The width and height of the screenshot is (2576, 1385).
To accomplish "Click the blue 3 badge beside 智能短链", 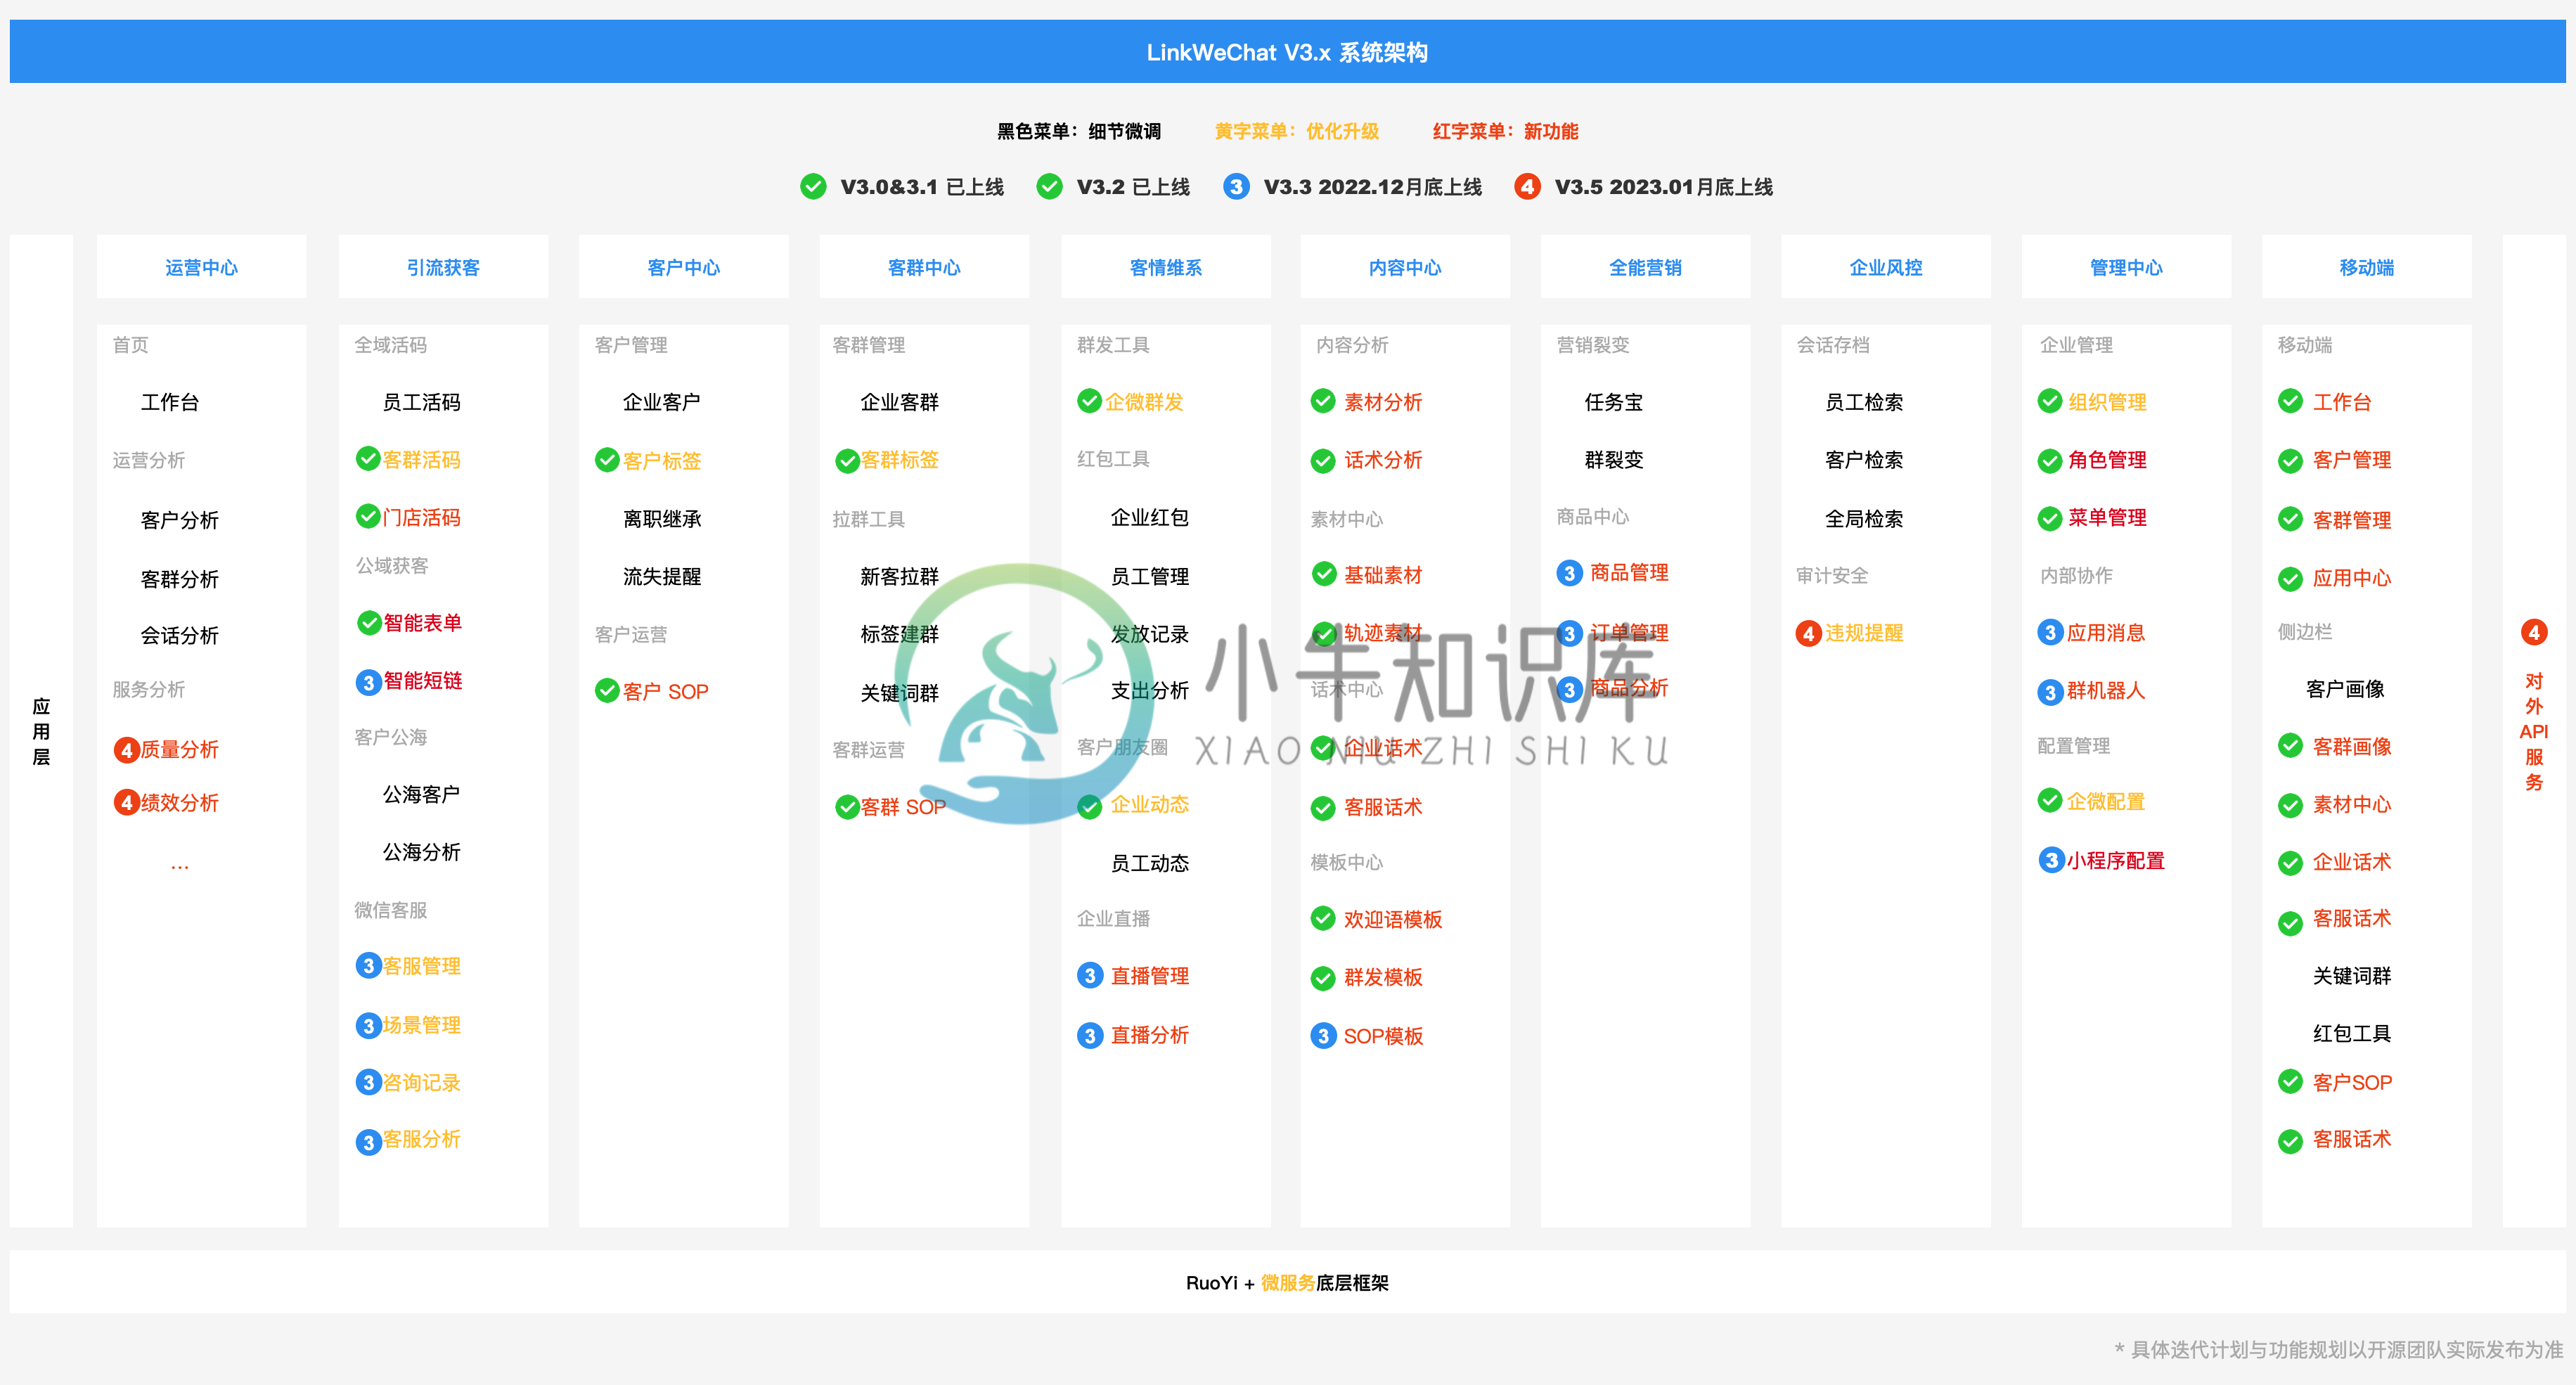I will (x=368, y=682).
